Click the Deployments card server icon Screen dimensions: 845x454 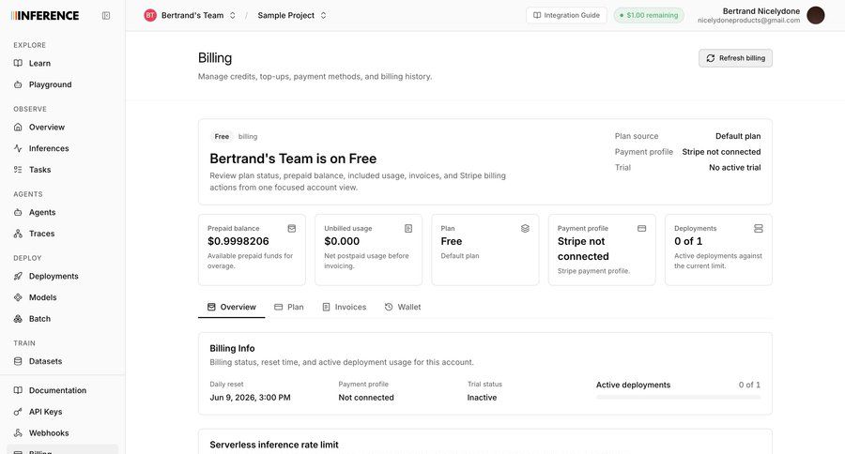point(759,228)
